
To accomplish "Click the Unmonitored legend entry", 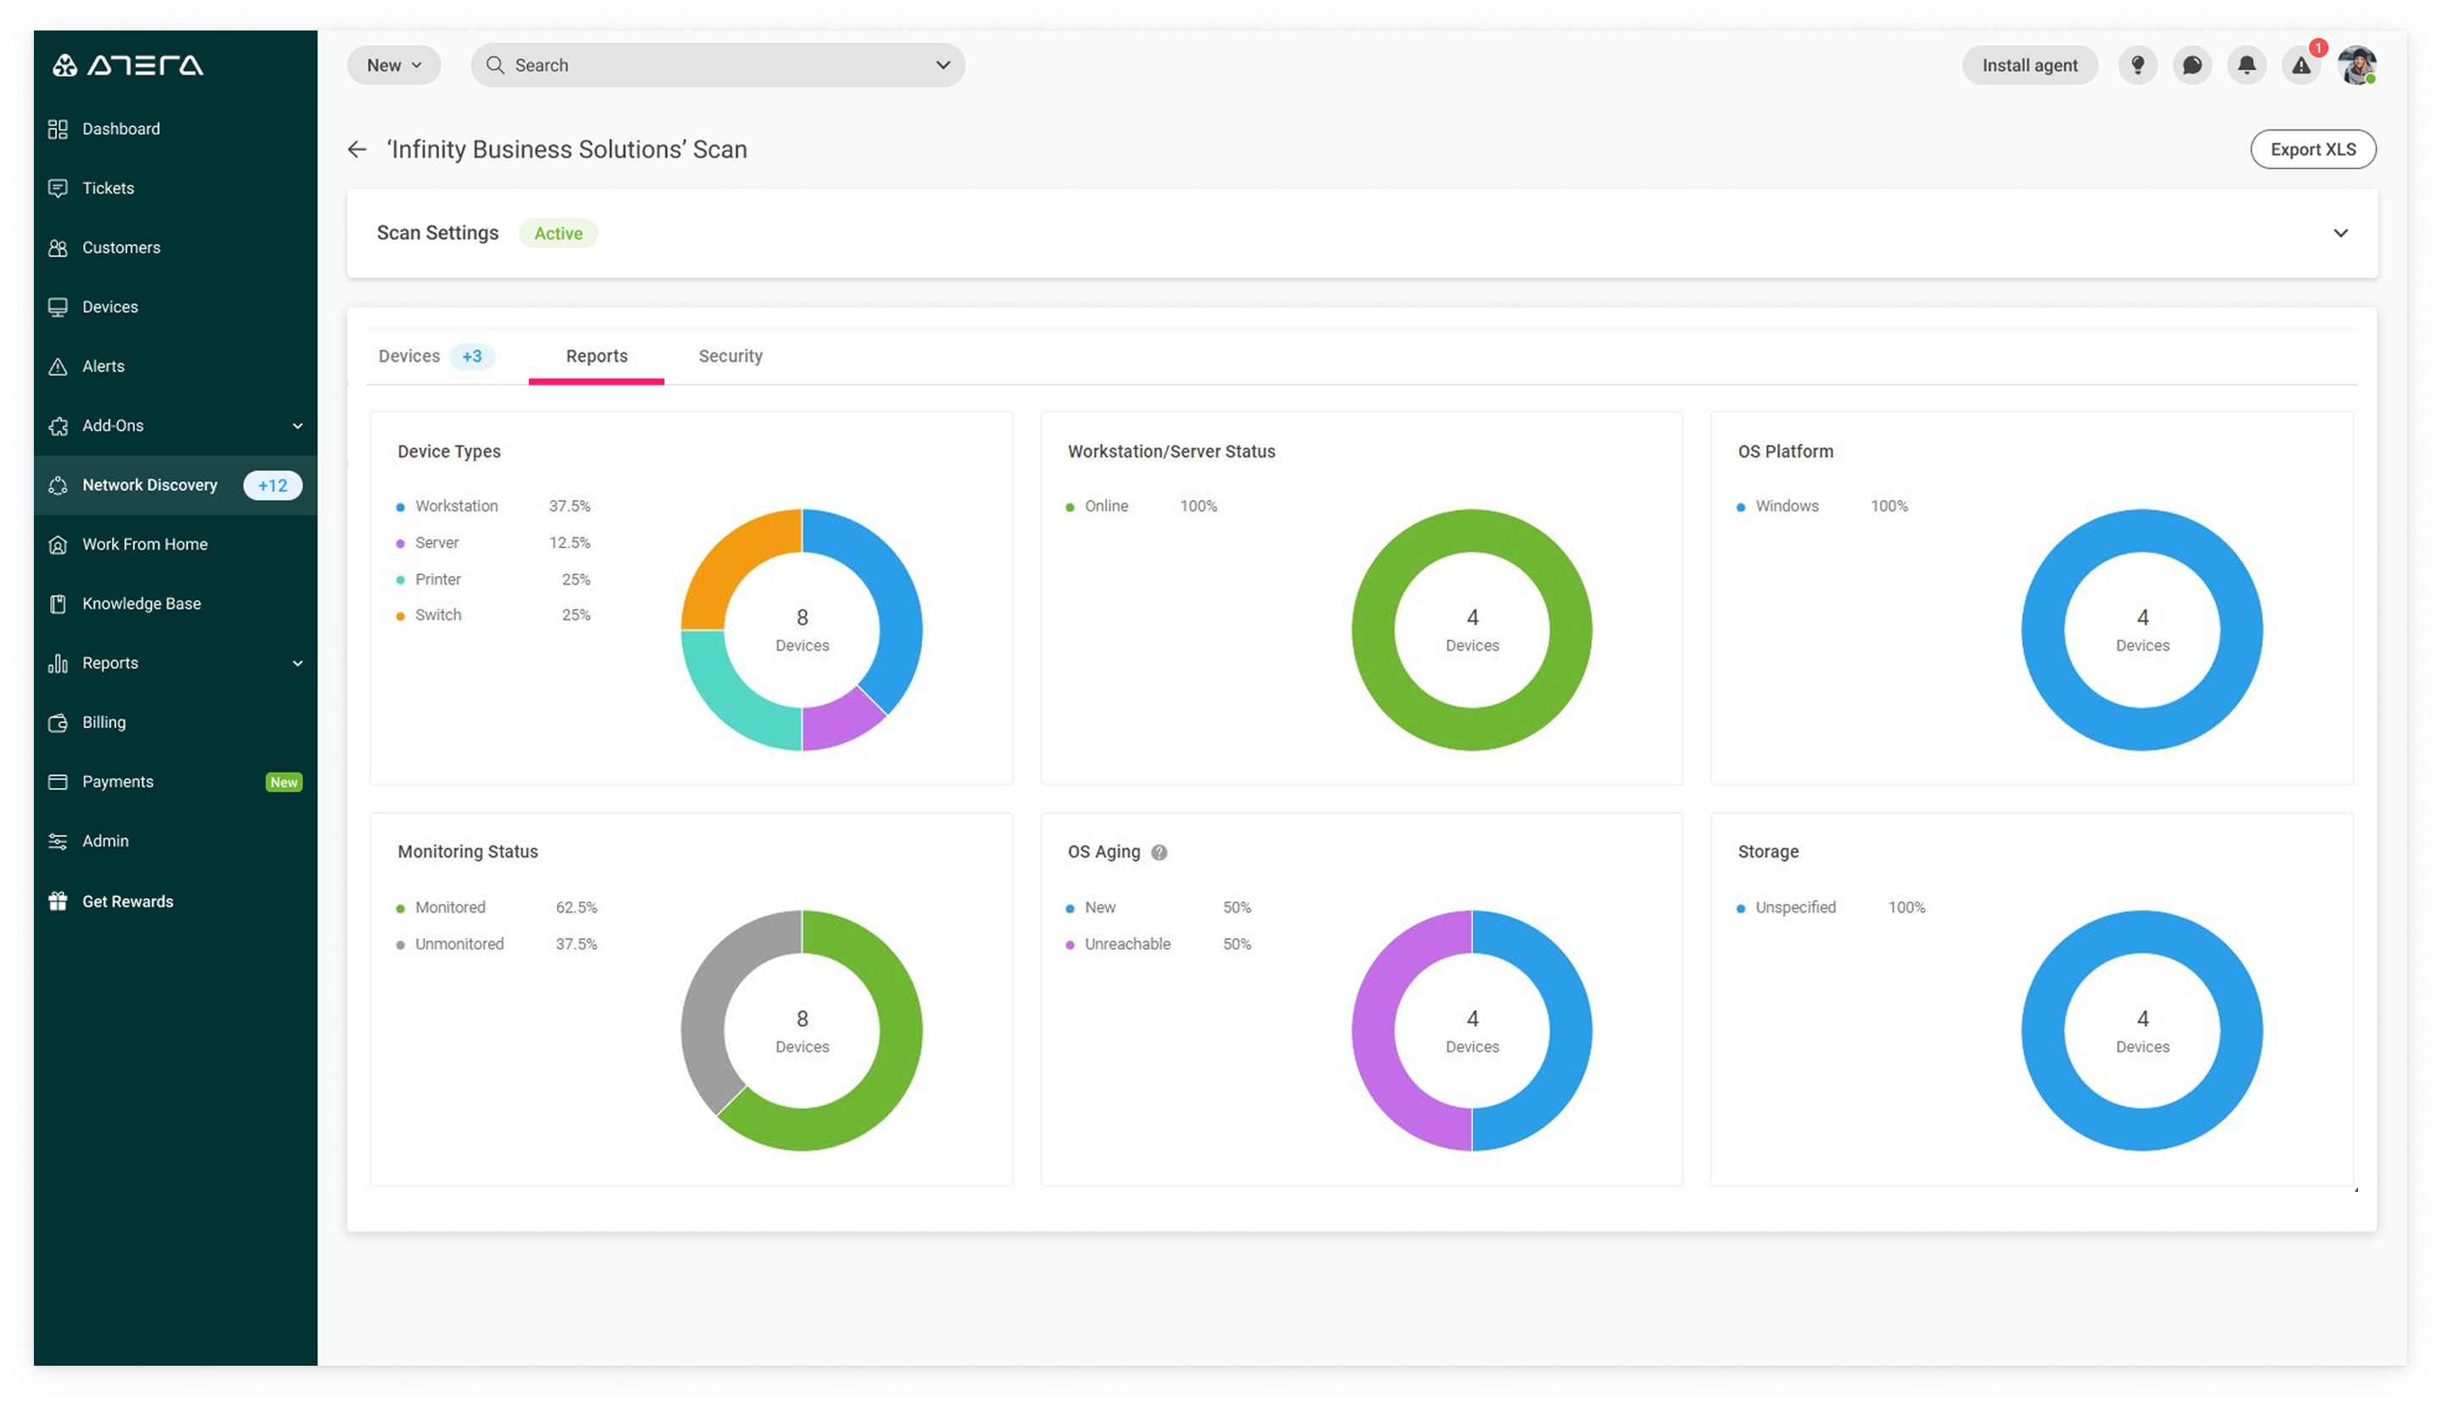I will point(497,945).
